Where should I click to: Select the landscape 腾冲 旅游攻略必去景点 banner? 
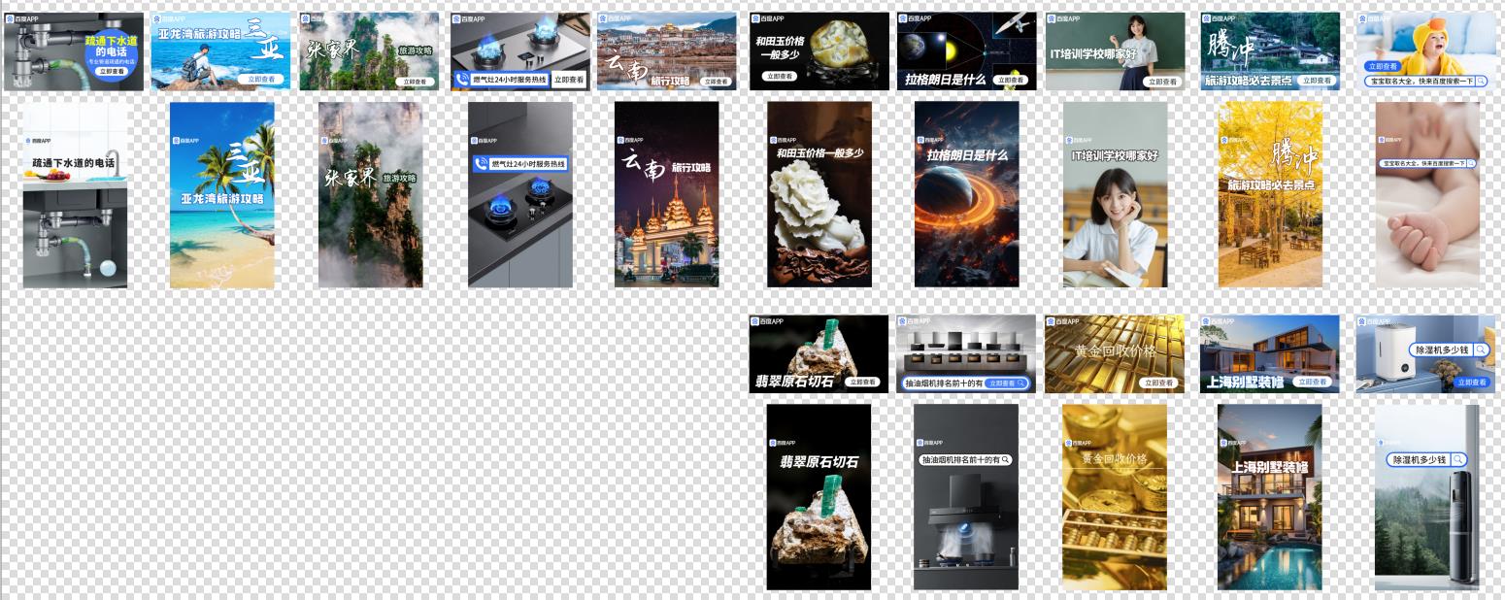pyautogui.click(x=1270, y=51)
